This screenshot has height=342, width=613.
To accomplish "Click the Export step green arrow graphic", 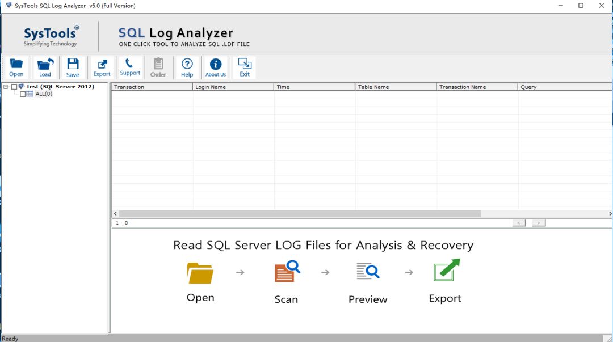I will (447, 270).
